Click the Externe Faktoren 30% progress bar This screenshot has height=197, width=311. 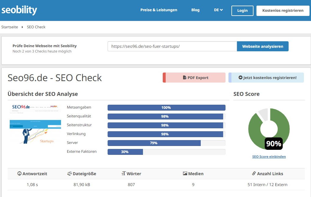[x=166, y=152]
